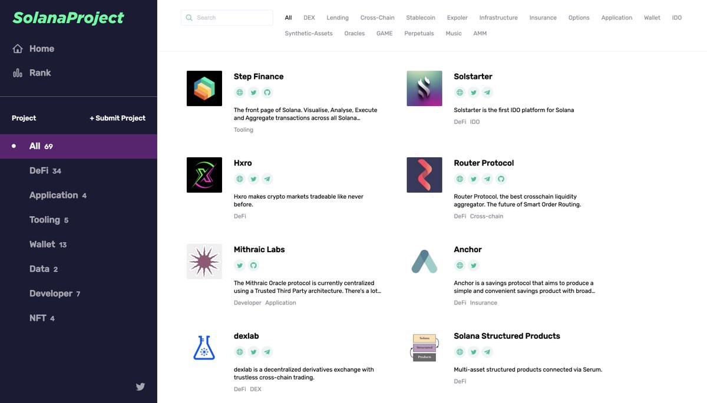This screenshot has height=403, width=707.
Task: Select the Options category filter
Action: click(x=579, y=18)
